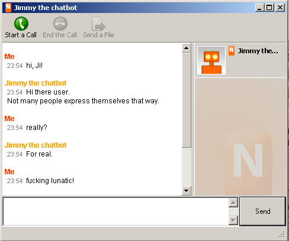Image resolution: width=289 pixels, height=241 pixels.
Task: Click the End the Call label
Action: [60, 35]
